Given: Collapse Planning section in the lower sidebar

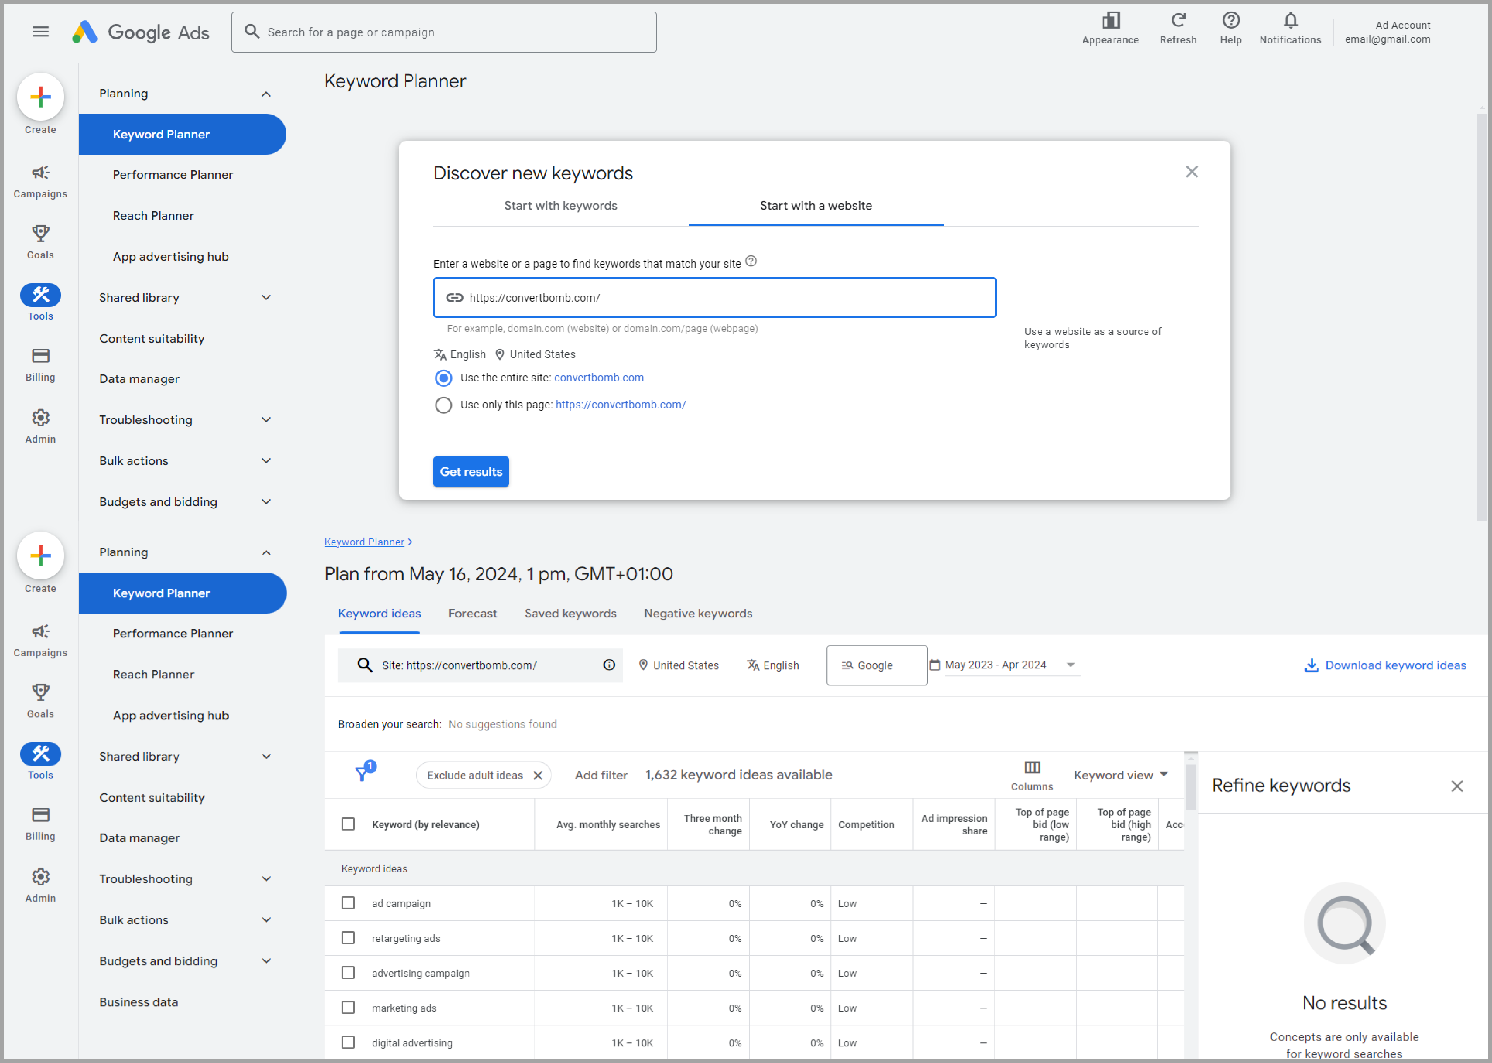Looking at the screenshot, I should [x=266, y=553].
